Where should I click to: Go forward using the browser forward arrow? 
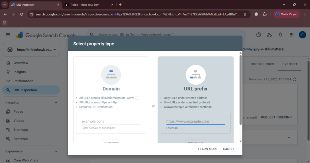tap(13, 14)
